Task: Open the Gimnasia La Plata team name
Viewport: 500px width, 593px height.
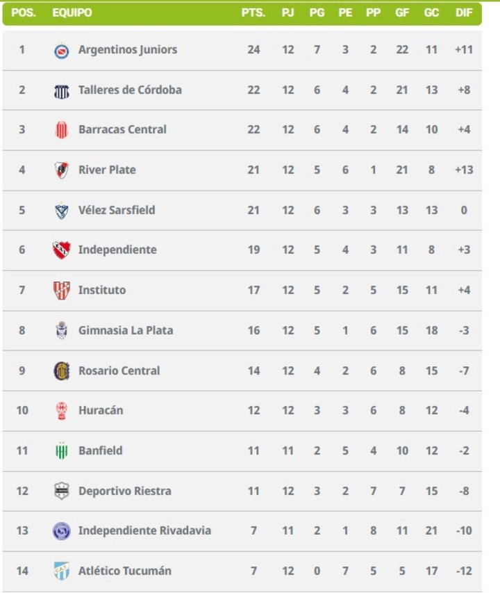Action: (125, 331)
